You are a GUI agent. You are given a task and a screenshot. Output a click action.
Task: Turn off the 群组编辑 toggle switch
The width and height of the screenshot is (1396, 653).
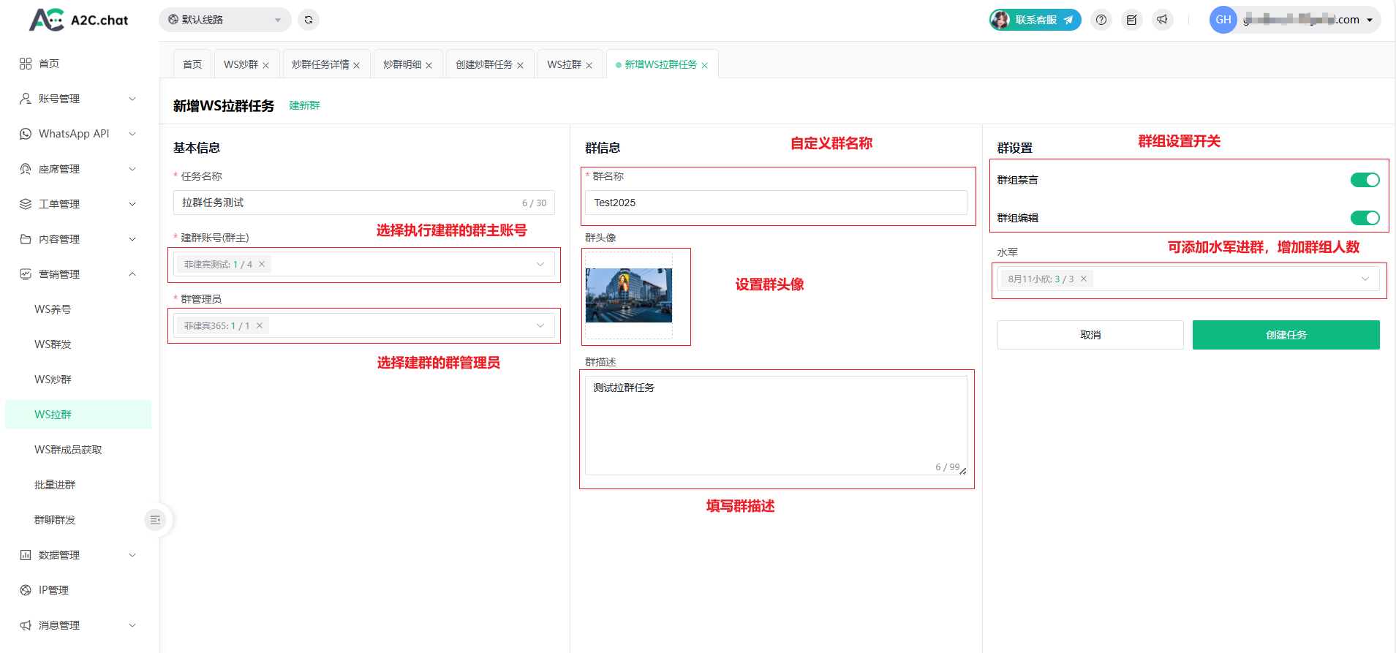click(x=1365, y=218)
